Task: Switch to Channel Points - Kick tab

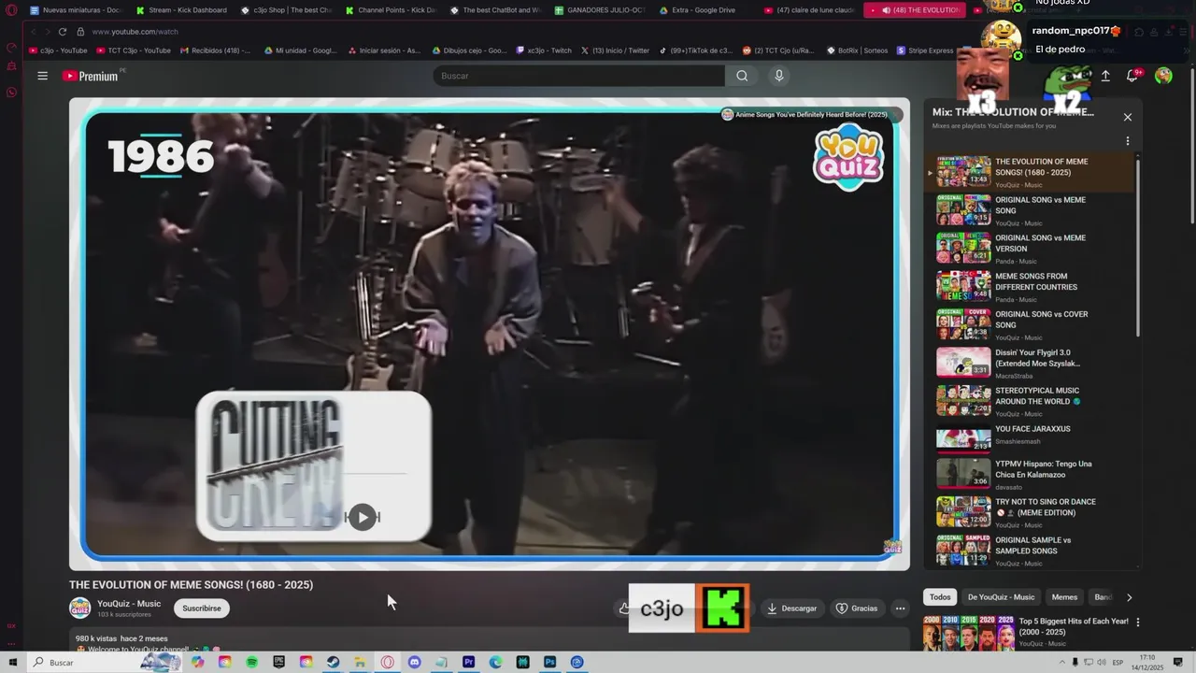Action: coord(390,10)
